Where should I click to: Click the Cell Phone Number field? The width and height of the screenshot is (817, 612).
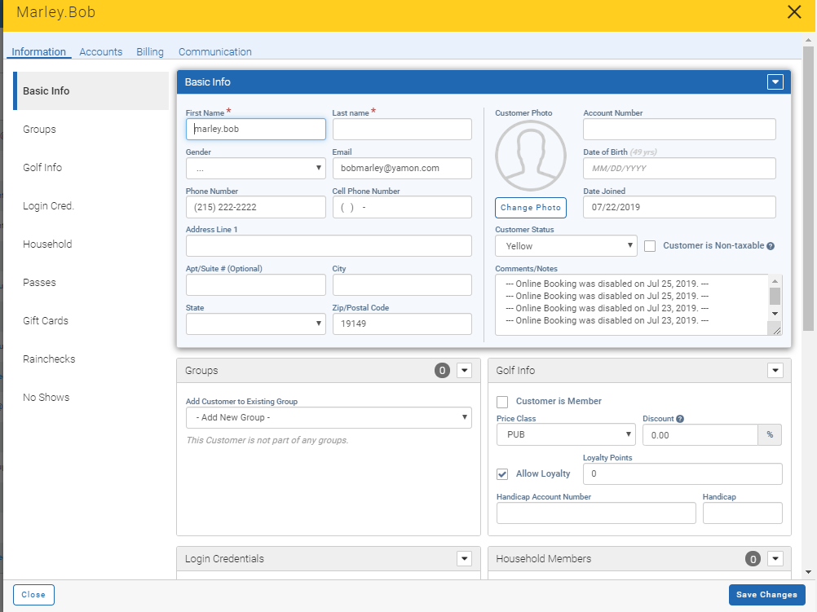coord(402,207)
